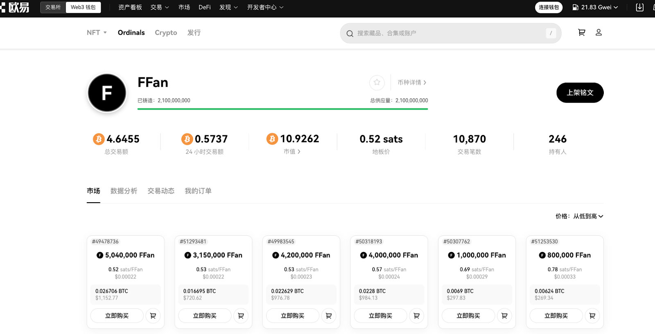
Task: Add listing #51253530 to cart
Action: (x=592, y=316)
